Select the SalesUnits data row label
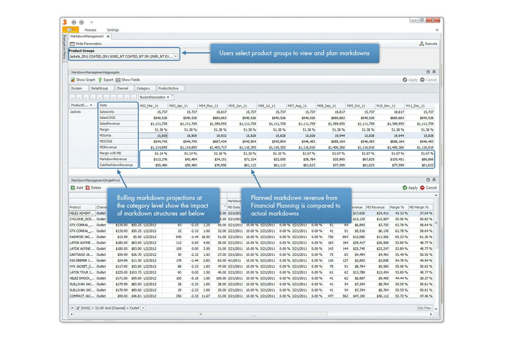This screenshot has width=505, height=340. click(118, 112)
